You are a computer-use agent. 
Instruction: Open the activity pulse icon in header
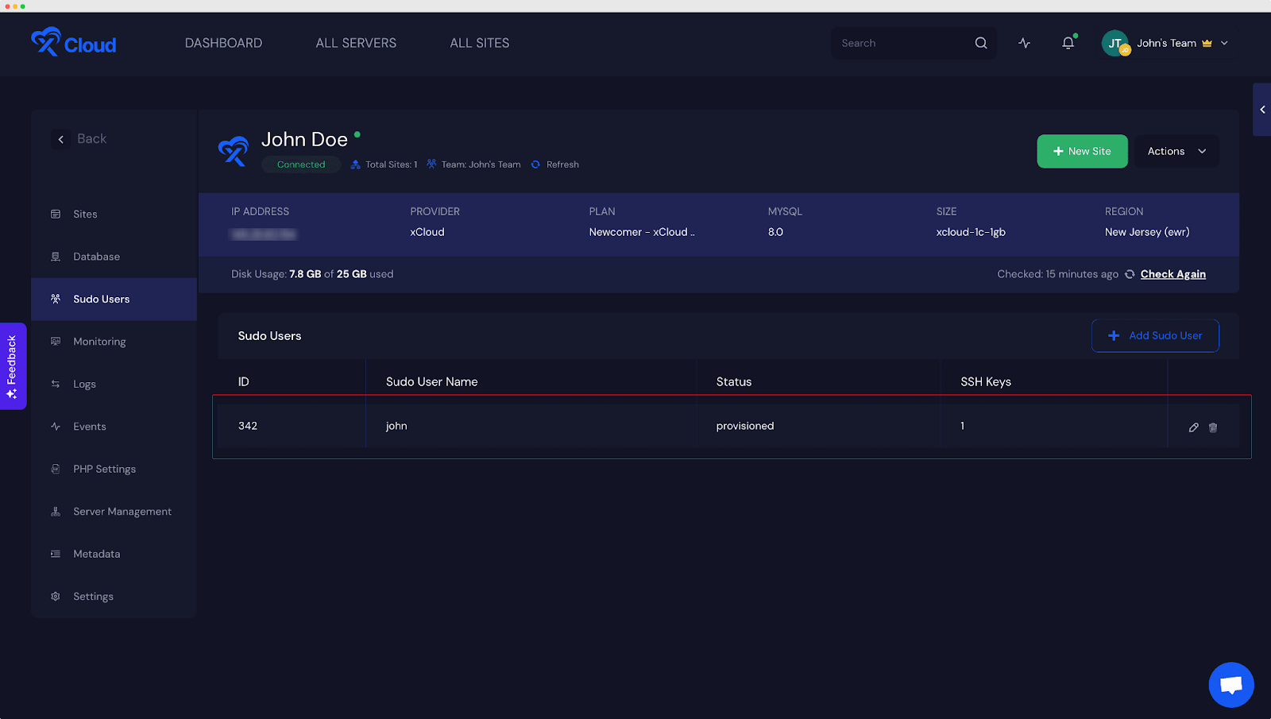coord(1024,43)
